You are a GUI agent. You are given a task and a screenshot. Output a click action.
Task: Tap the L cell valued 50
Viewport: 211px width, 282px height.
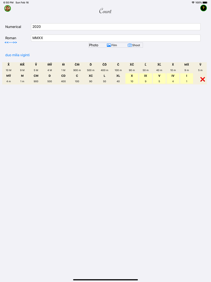[105, 79]
